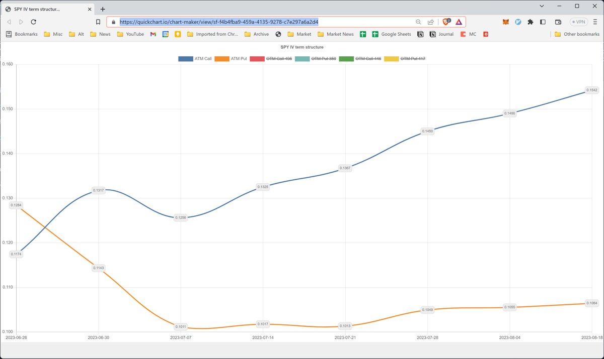Open the Bookmarks manager shortcut
604x359 pixels.
click(22, 34)
